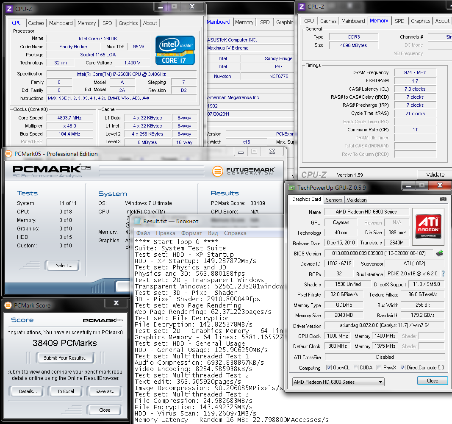This screenshot has width=452, height=424.
Task: Click the GPU-Z title bar icon
Action: (x=292, y=188)
